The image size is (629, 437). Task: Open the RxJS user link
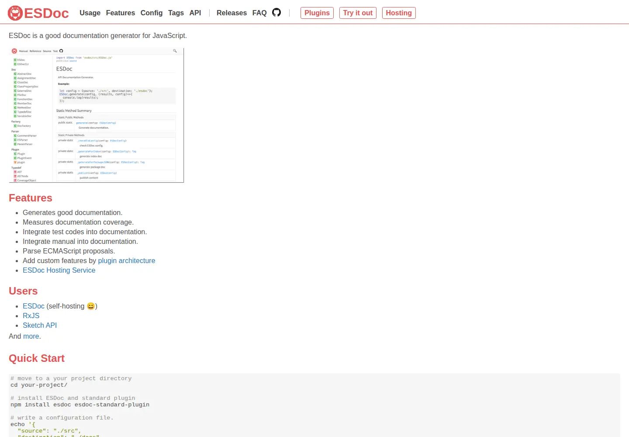pyautogui.click(x=31, y=316)
